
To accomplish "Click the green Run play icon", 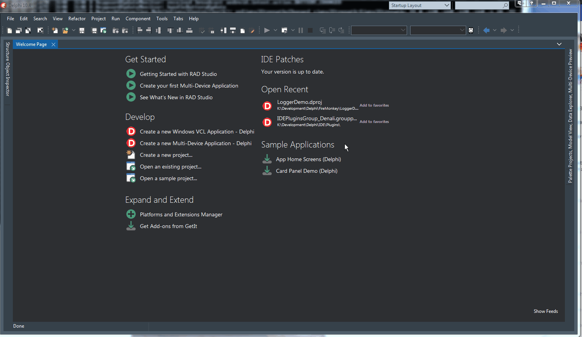I will (267, 30).
